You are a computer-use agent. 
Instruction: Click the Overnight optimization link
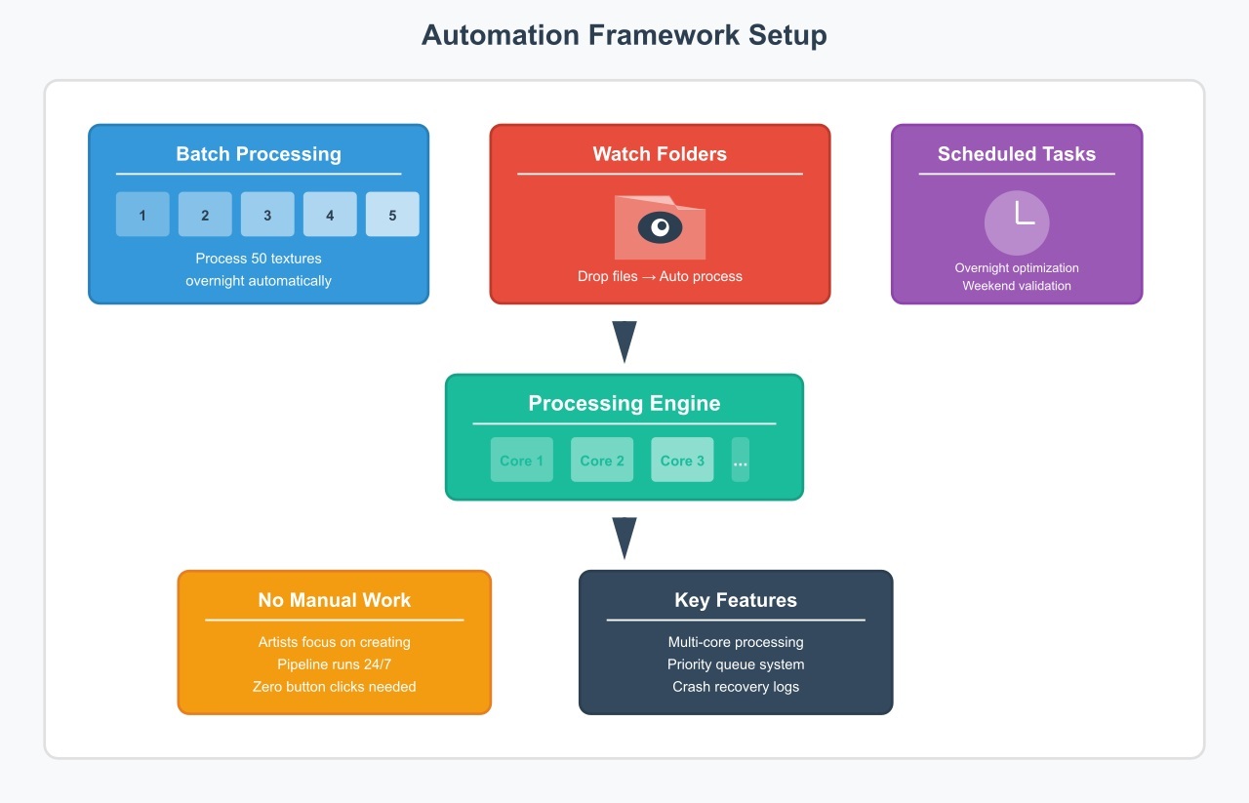[1016, 267]
